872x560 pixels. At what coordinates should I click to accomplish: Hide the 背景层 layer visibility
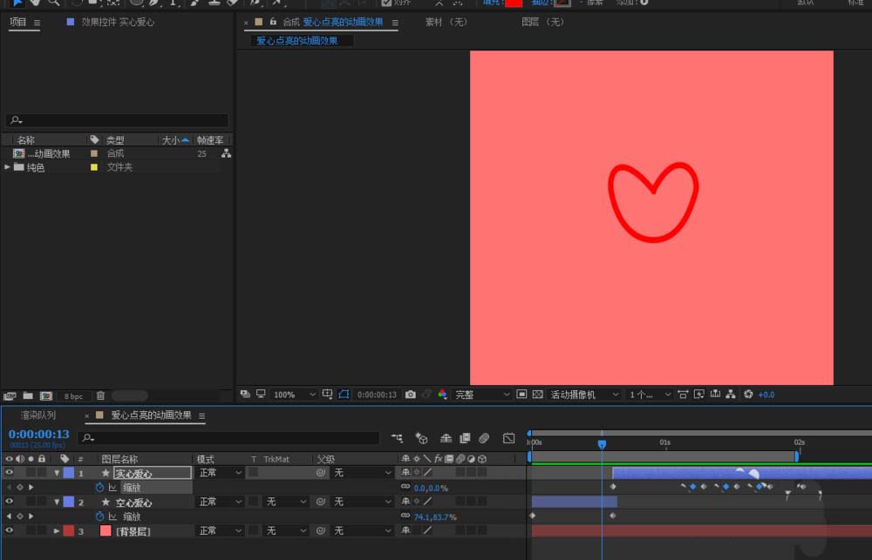(x=10, y=530)
